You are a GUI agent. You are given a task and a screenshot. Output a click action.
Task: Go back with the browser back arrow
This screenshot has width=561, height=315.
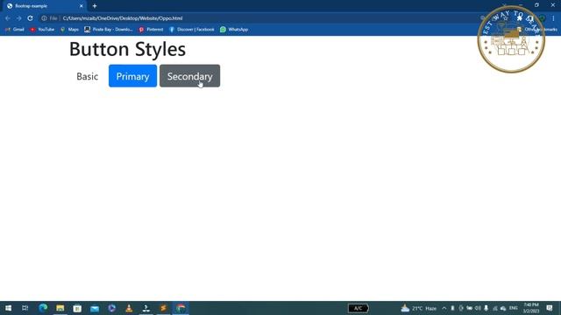[x=8, y=18]
